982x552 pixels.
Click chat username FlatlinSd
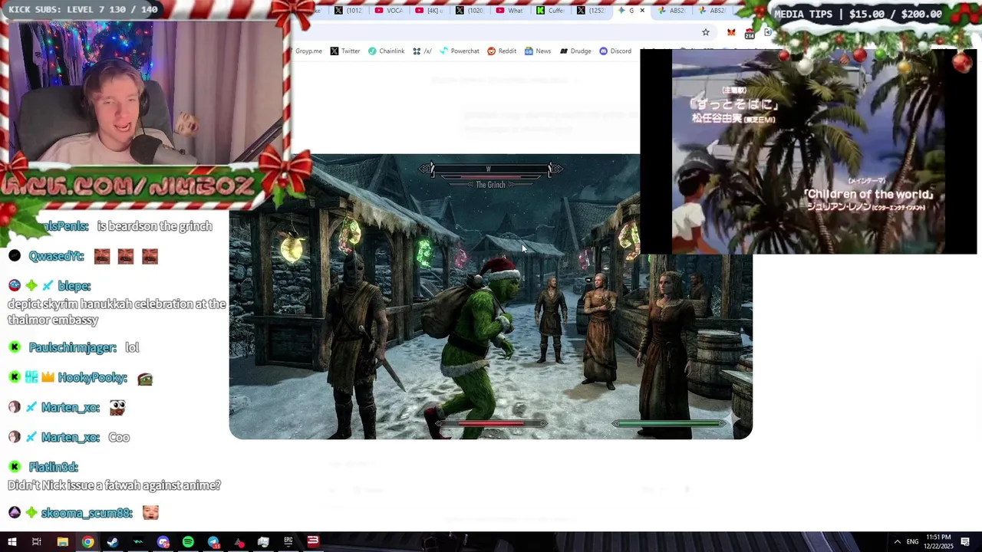pos(54,467)
